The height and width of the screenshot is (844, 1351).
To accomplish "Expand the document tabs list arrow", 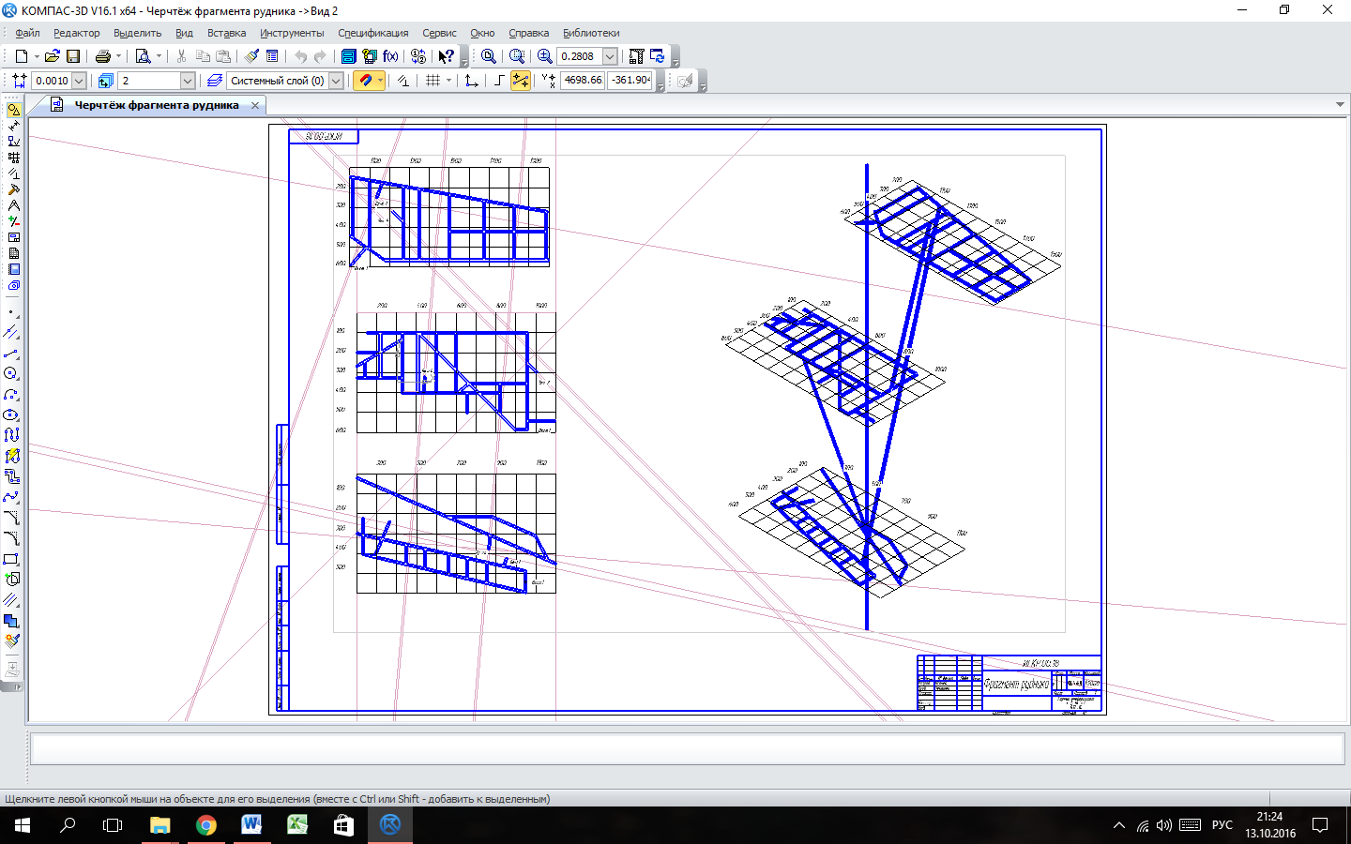I will (x=1340, y=104).
